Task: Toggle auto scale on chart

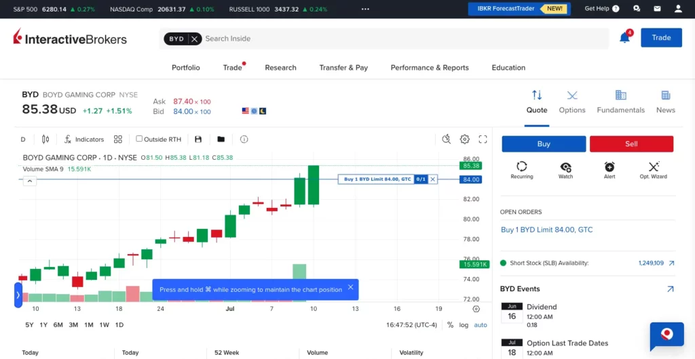Action: 481,325
